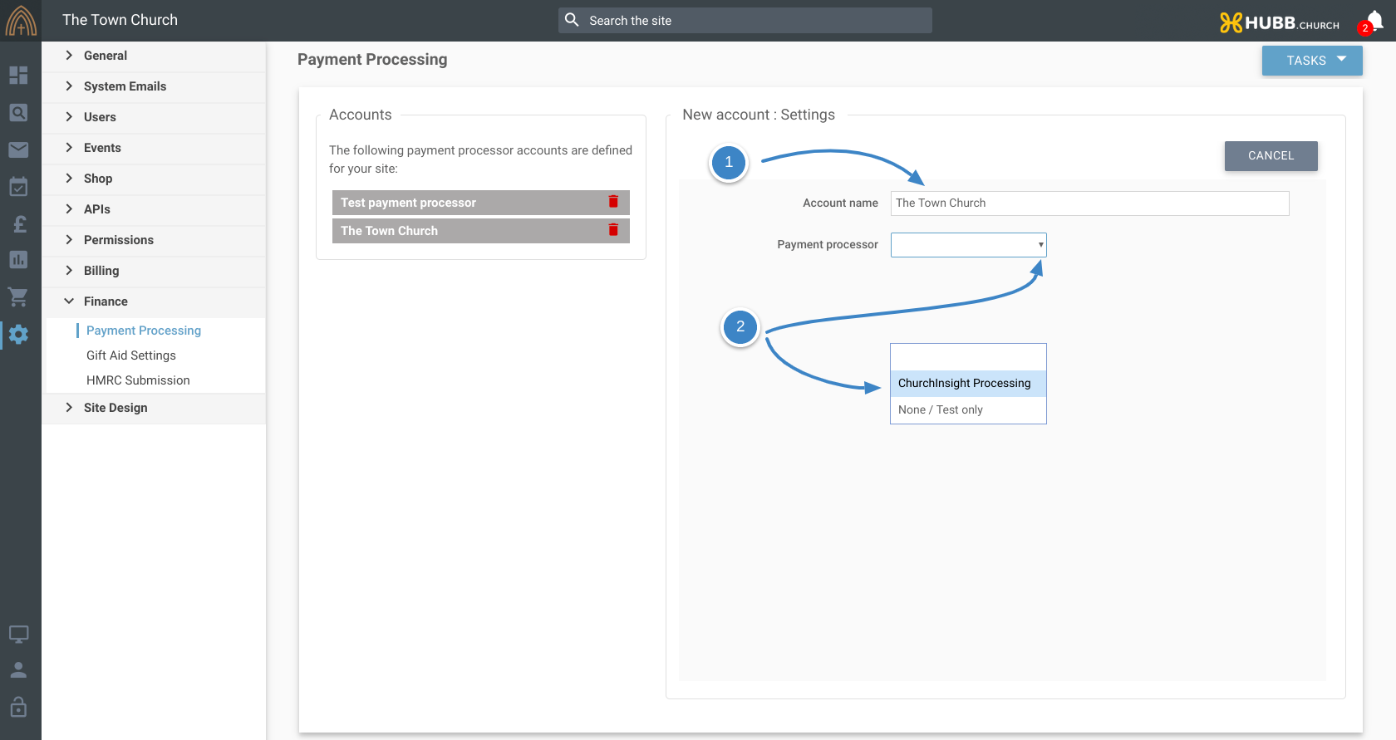
Task: Expand the Shop section
Action: click(x=154, y=179)
